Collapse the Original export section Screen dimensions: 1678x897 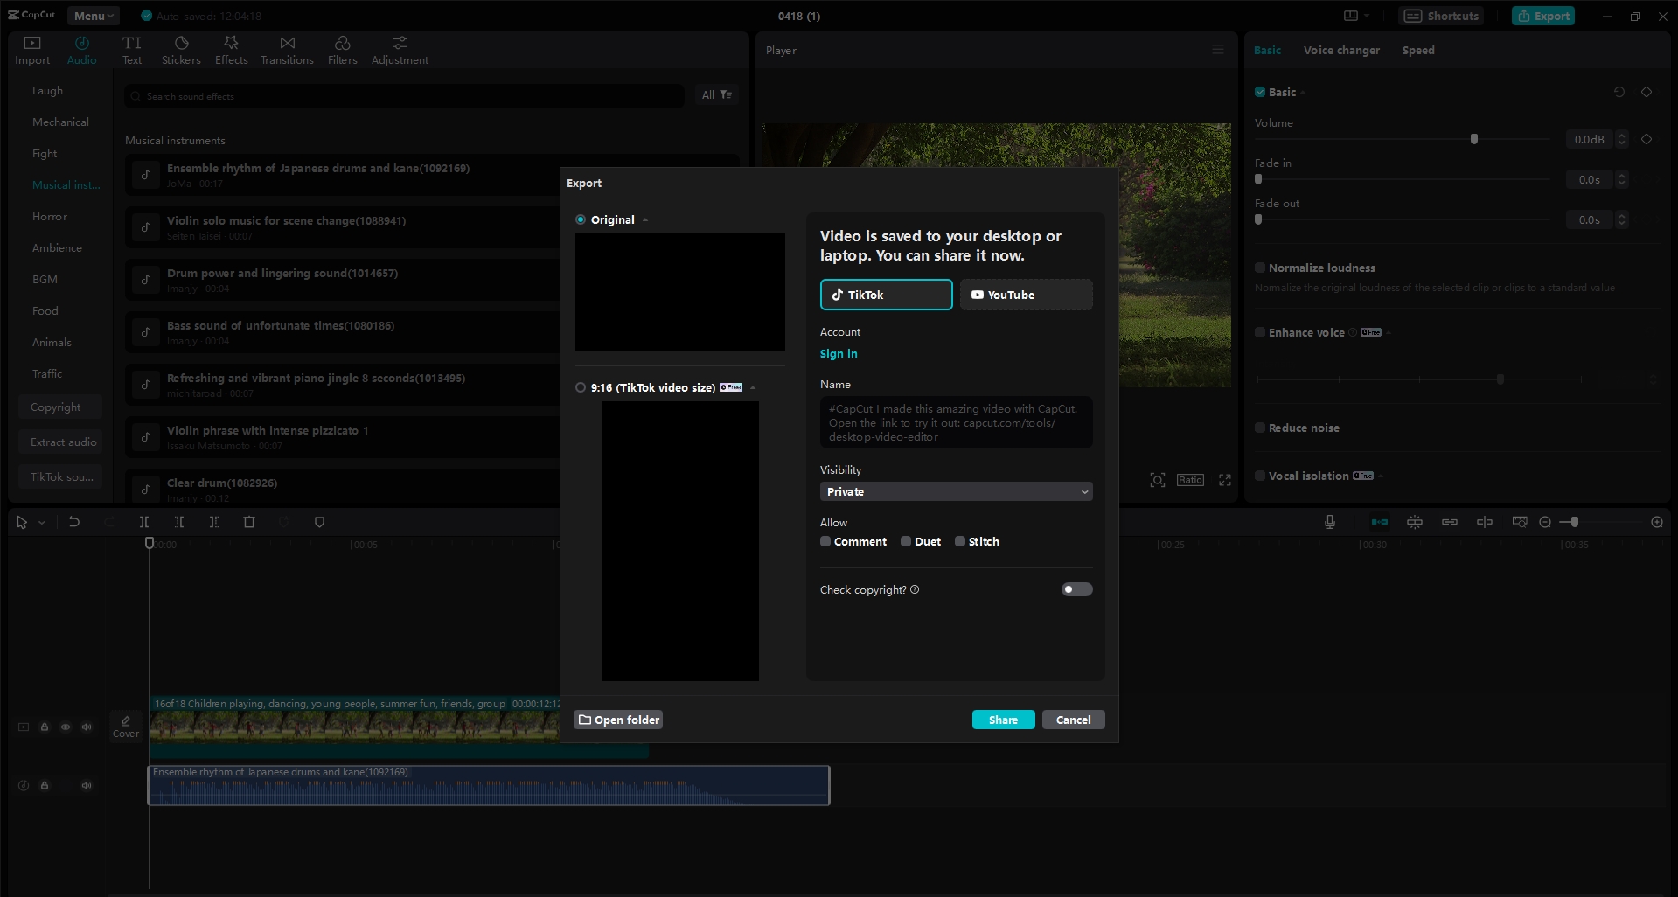(x=645, y=219)
